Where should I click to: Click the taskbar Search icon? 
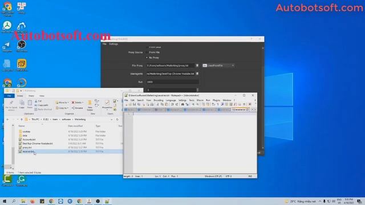(x=14, y=201)
